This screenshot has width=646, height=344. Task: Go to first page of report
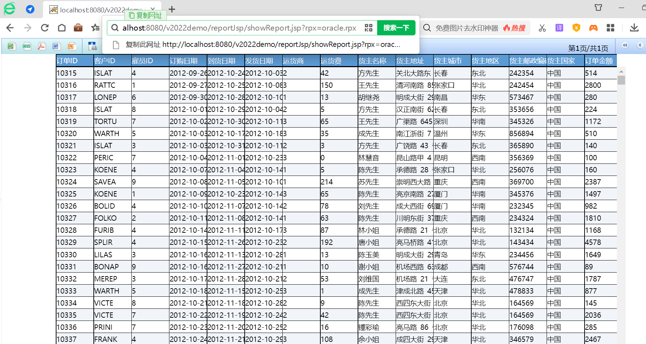625,45
